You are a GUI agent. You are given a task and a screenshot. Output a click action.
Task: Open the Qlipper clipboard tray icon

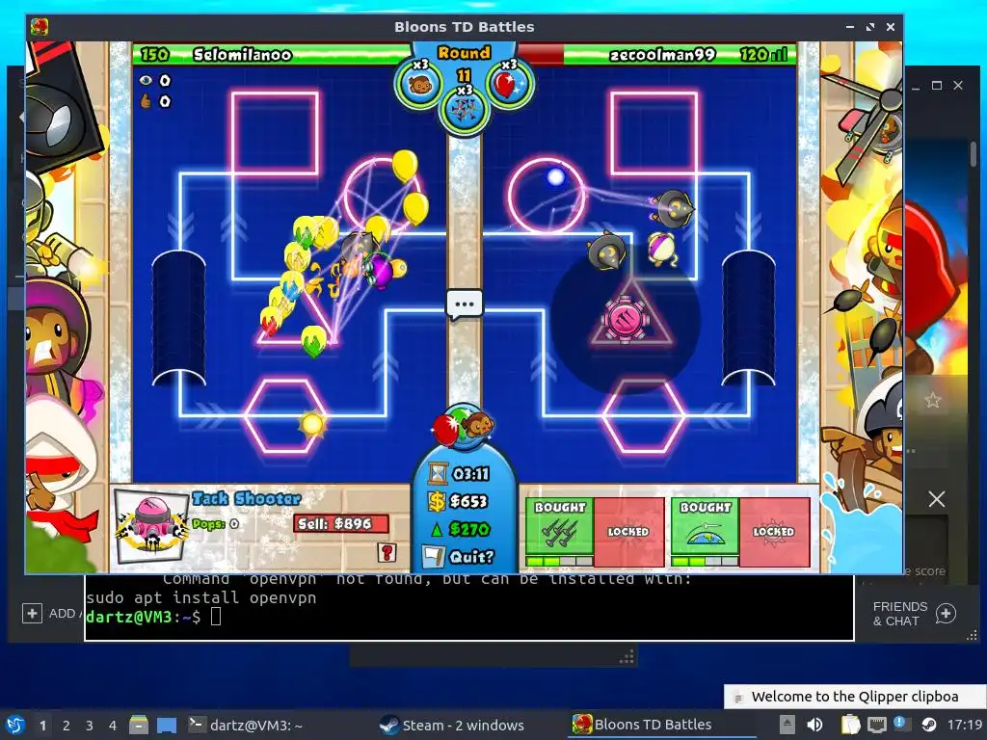tap(850, 725)
